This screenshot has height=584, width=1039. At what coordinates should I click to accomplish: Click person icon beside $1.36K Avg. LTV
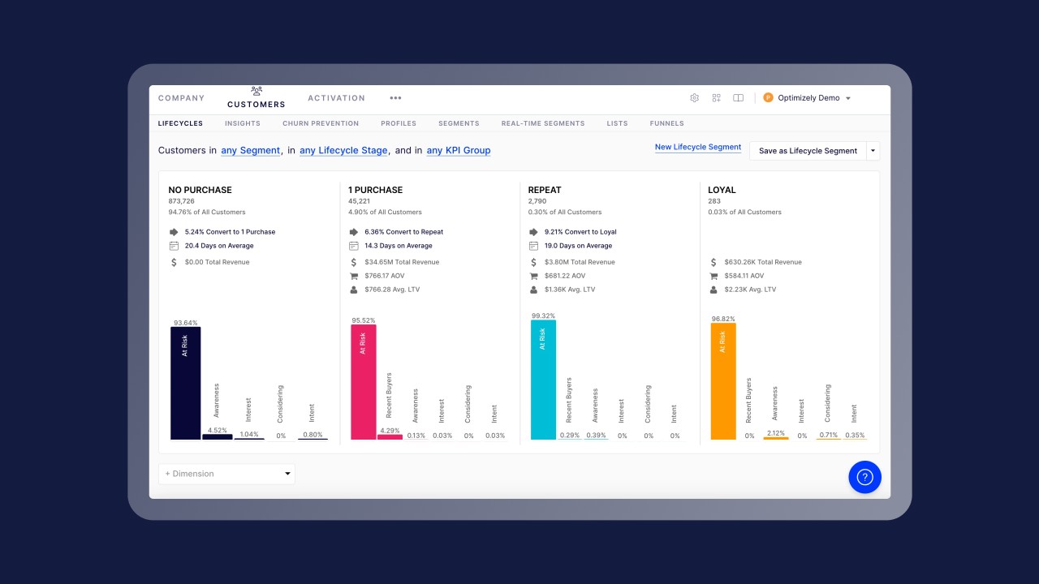[533, 290]
